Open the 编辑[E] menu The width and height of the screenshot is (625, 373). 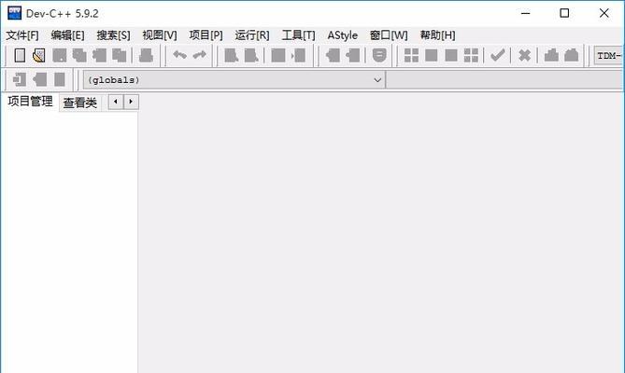pos(68,35)
